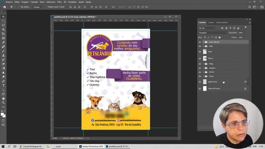Select the Lasso tool
Screen dimensions: 265x149
[x=3, y=25]
